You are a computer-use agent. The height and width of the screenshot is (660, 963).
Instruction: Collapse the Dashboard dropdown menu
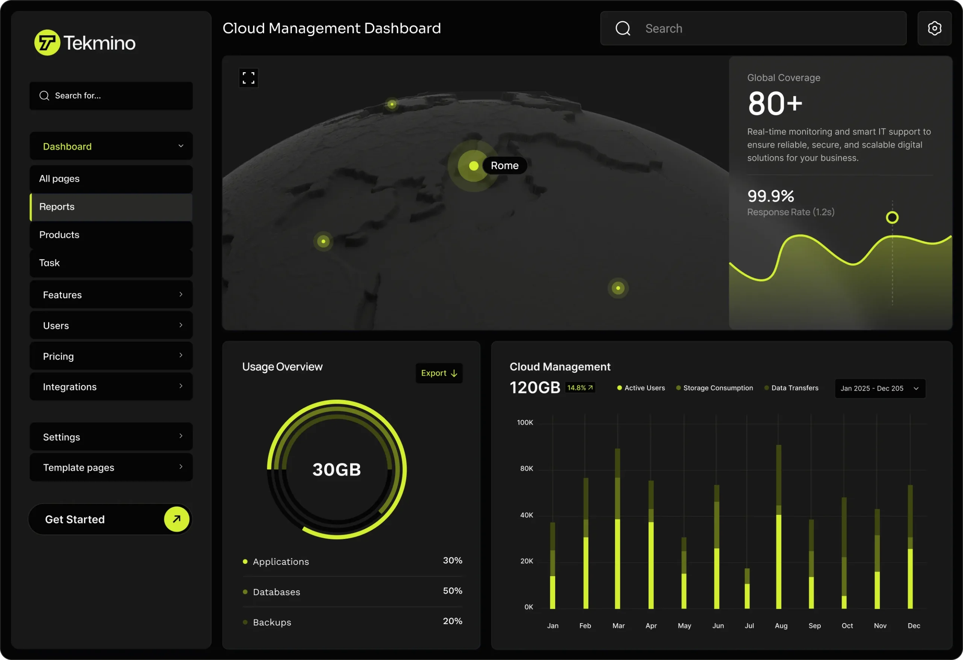181,146
